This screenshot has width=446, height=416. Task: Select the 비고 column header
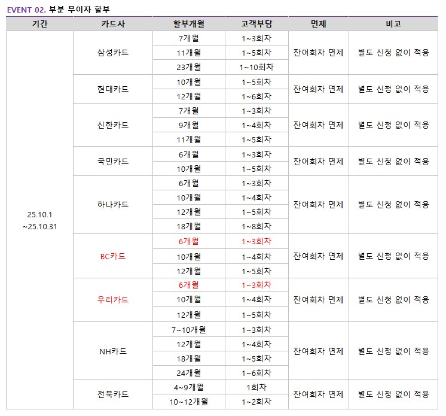click(x=393, y=24)
